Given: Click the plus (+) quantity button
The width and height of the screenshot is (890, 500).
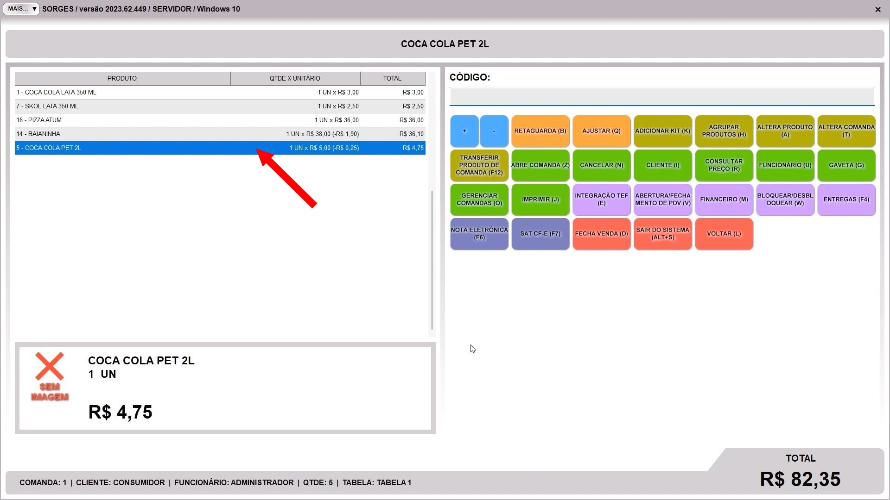Looking at the screenshot, I should [x=464, y=131].
